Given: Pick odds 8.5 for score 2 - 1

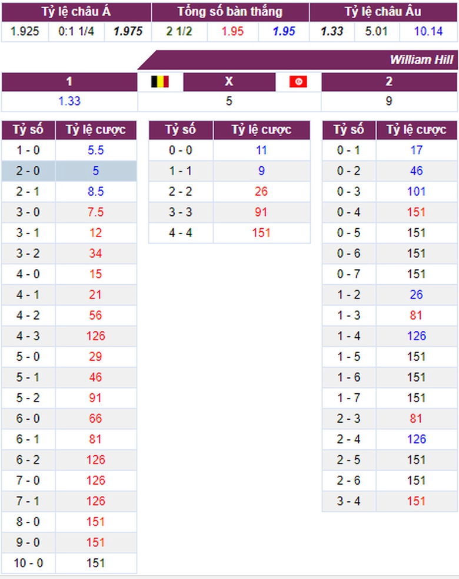Looking at the screenshot, I should click(96, 192).
